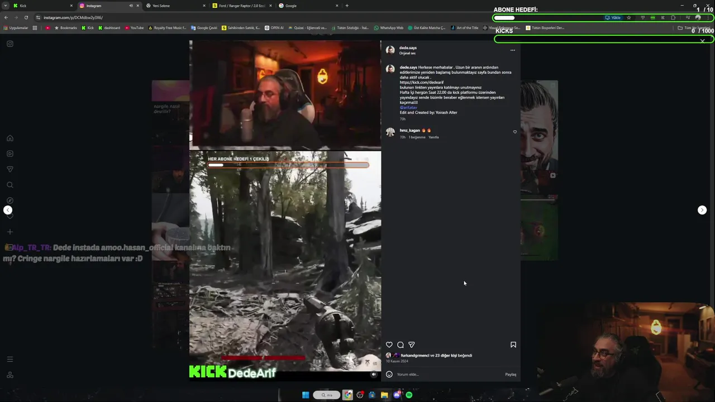The width and height of the screenshot is (715, 402).
Task: Open the emoji picker in the comment box
Action: pos(389,374)
